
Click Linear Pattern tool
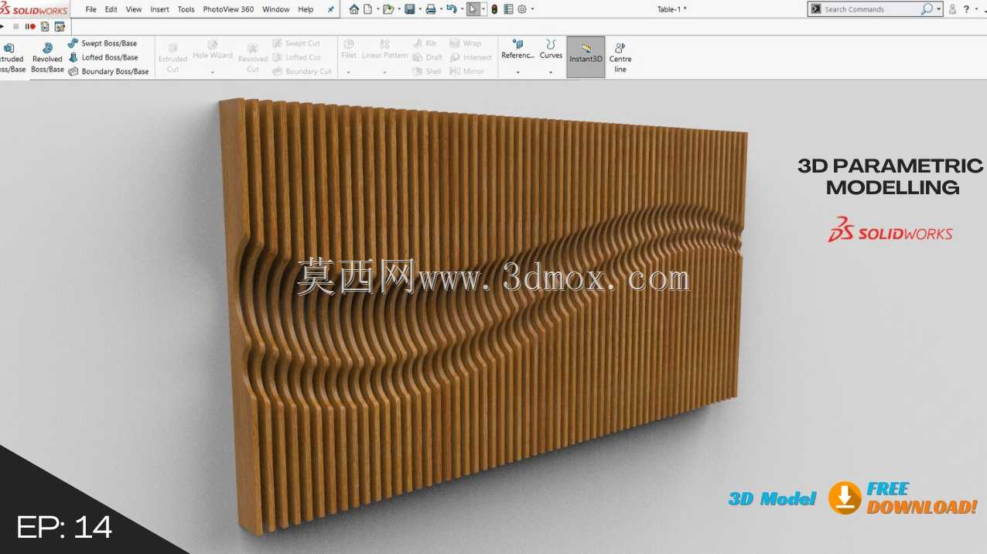pyautogui.click(x=384, y=50)
